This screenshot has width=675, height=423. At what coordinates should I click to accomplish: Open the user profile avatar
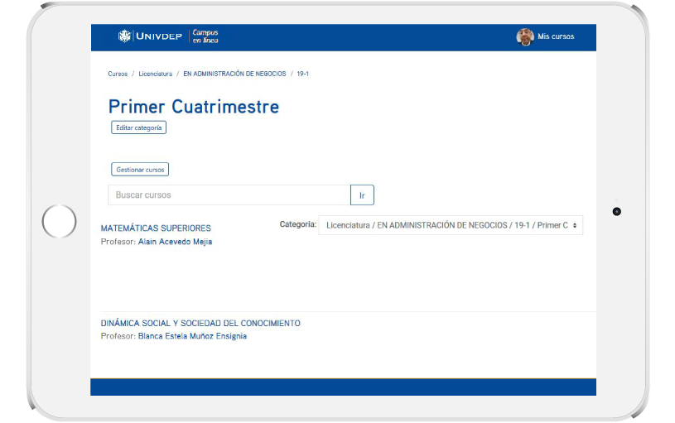525,36
